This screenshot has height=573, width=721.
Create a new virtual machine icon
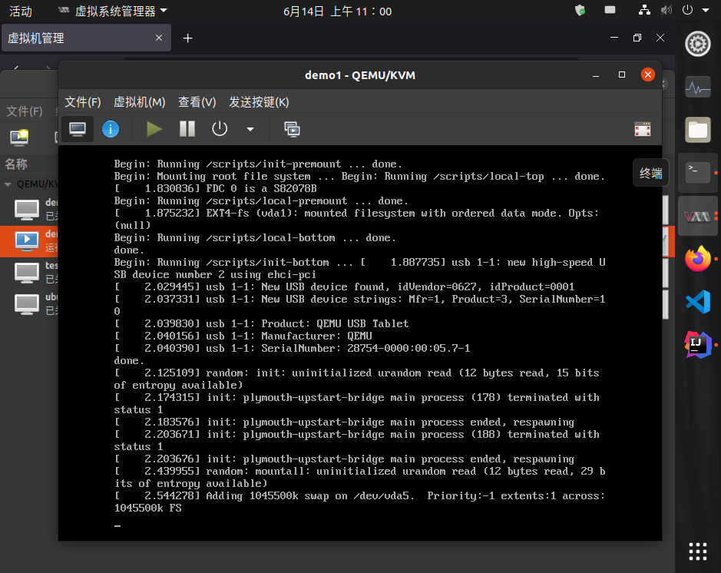click(x=19, y=137)
